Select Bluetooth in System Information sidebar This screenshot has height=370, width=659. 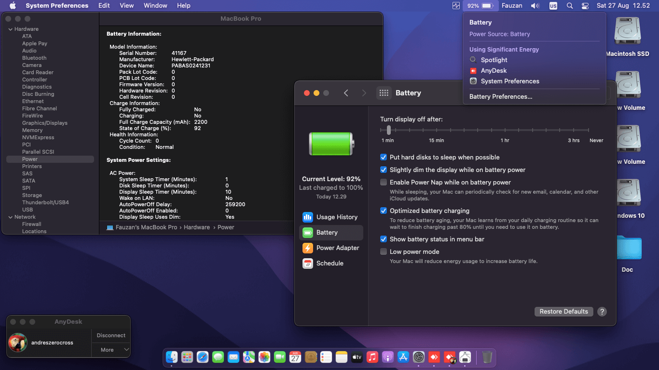[x=34, y=58]
